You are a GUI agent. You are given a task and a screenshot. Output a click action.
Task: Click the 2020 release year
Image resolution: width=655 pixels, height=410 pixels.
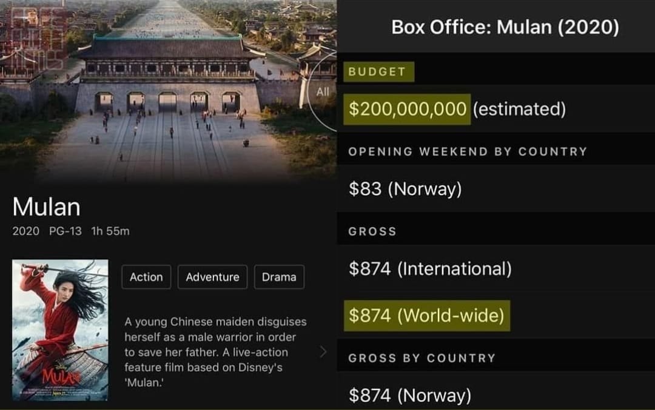26,231
